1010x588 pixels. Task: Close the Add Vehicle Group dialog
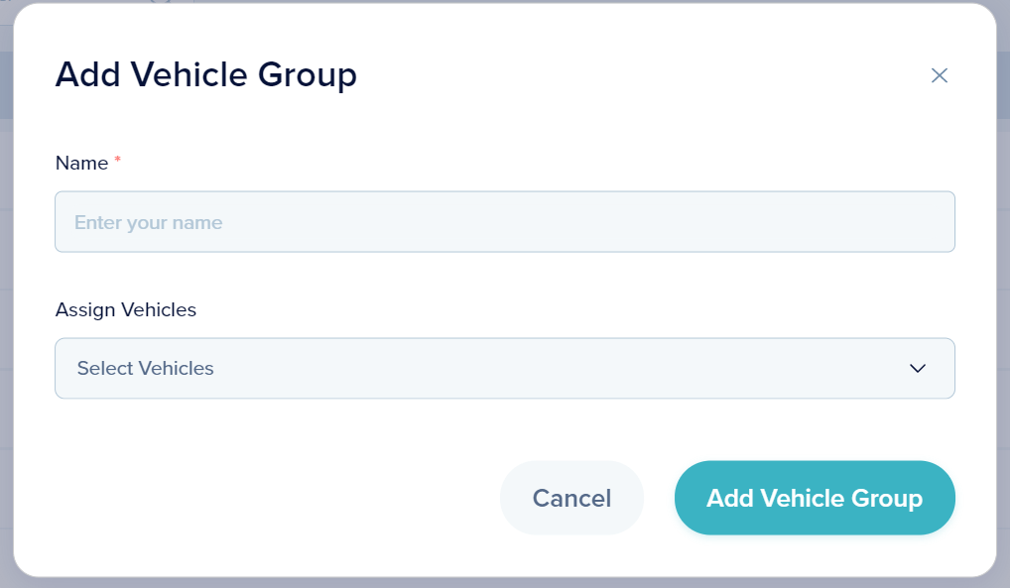coord(939,75)
